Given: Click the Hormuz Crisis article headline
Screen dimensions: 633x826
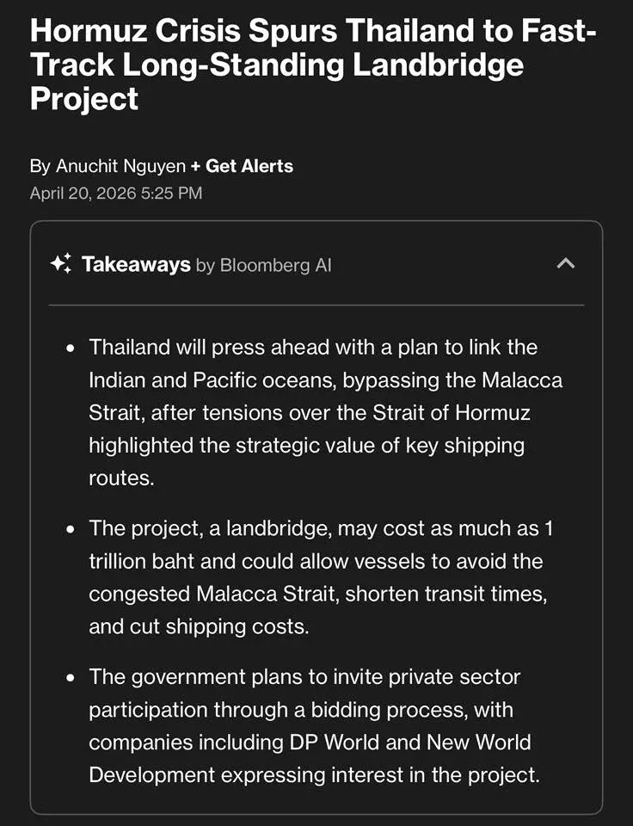Looking at the screenshot, I should (310, 66).
